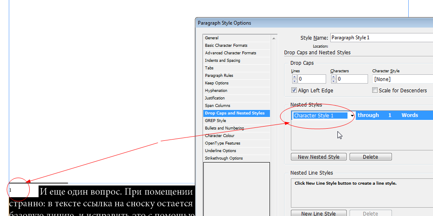Screen dimensions: 433x216
Task: Open Bullets and Numbering category
Action: [236, 128]
